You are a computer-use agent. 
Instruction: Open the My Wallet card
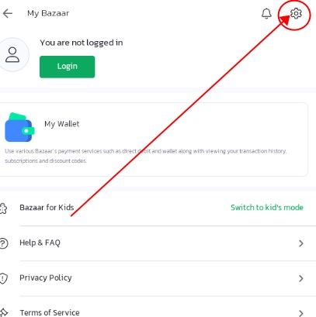click(154, 140)
